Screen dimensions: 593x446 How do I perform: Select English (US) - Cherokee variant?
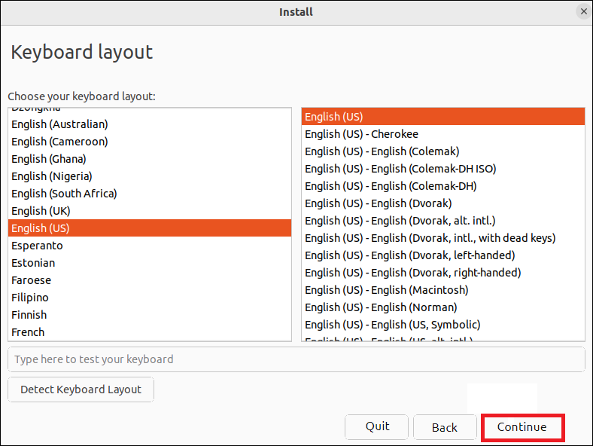click(x=361, y=134)
